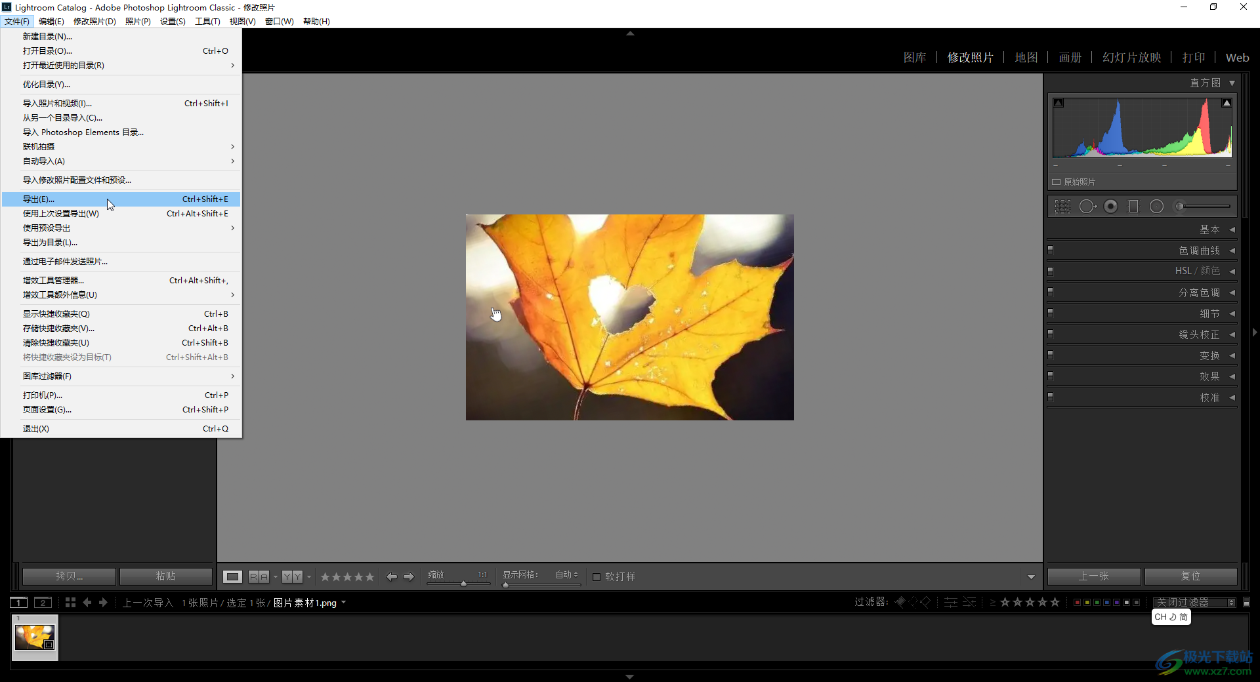Open the toolbar content dropdown triangle
This screenshot has height=682, width=1260.
1031,577
